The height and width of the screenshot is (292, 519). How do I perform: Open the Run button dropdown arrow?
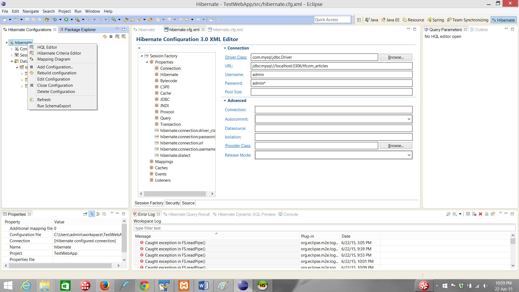[72, 19]
